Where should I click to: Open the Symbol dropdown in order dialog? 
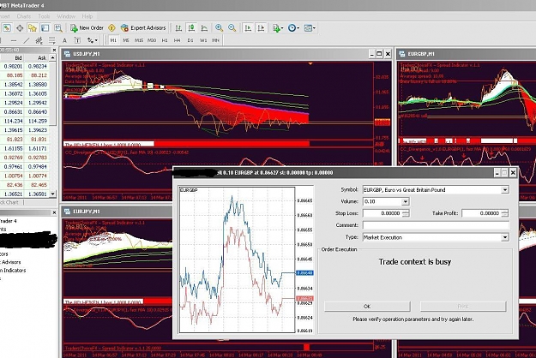505,190
